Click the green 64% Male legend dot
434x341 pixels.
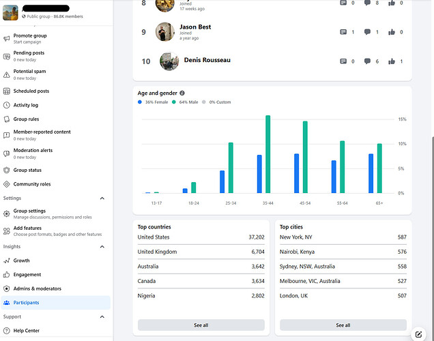click(x=175, y=102)
